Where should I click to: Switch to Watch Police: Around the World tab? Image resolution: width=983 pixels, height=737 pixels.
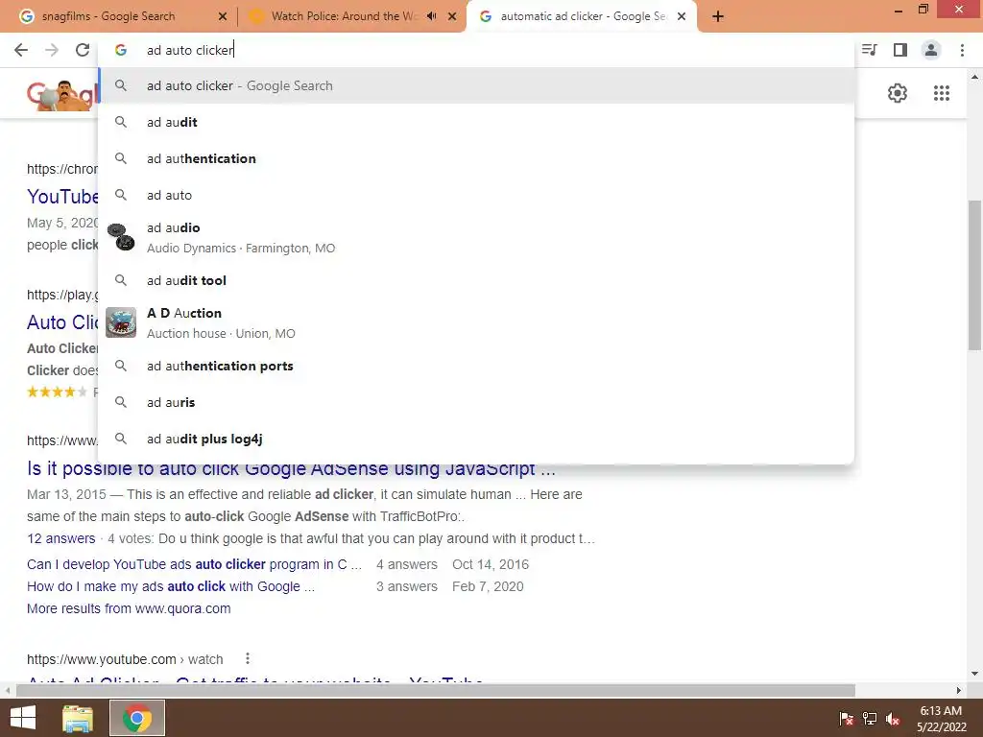click(344, 16)
